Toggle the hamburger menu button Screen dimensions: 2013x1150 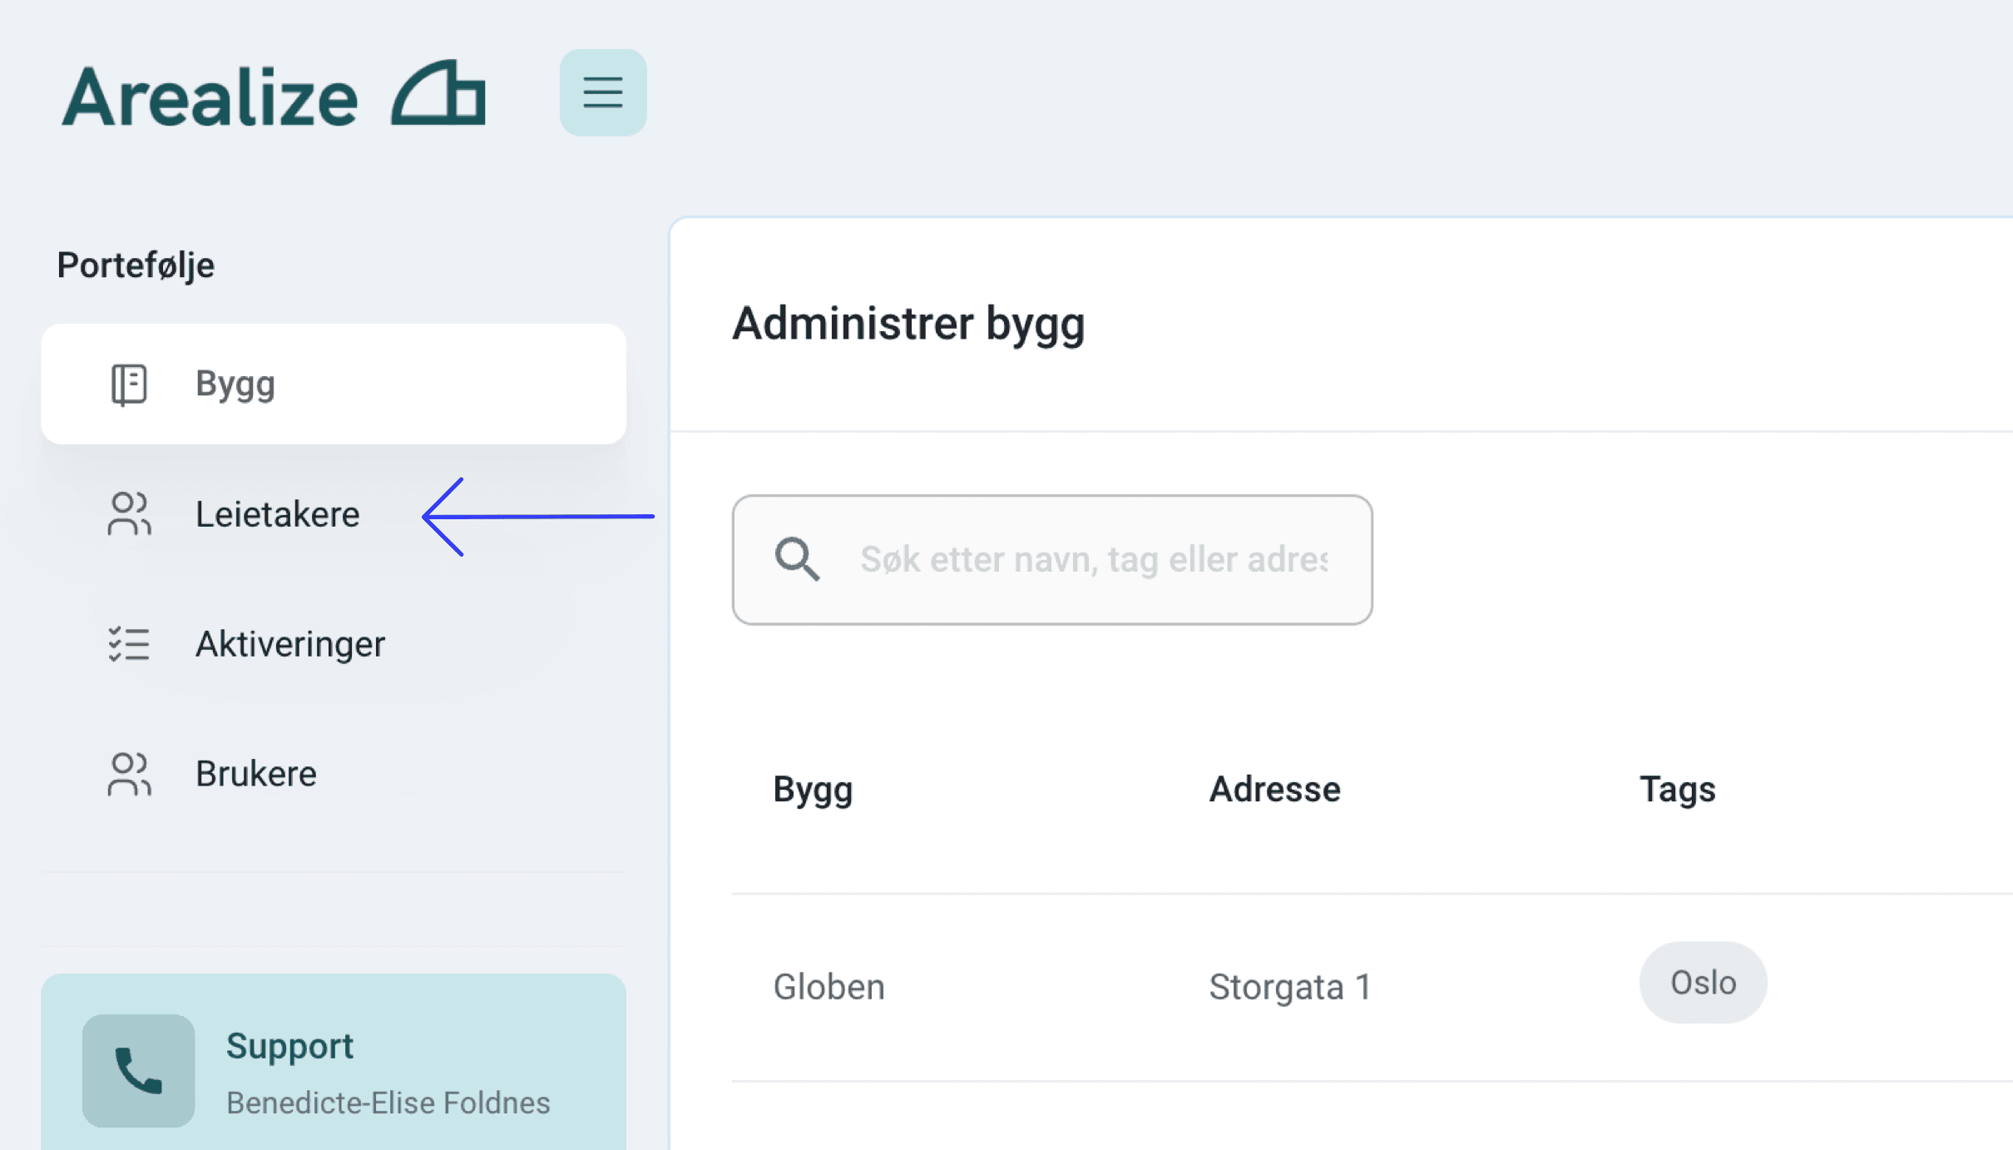pyautogui.click(x=602, y=92)
